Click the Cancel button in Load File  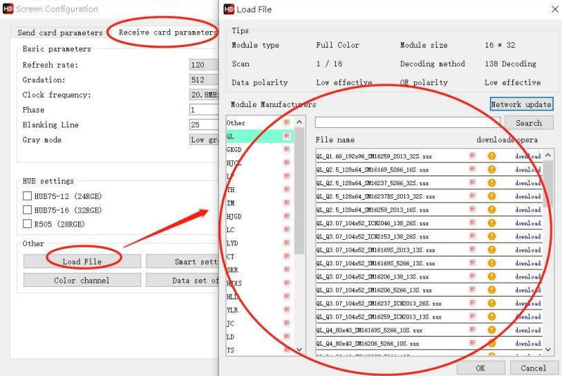534,368
